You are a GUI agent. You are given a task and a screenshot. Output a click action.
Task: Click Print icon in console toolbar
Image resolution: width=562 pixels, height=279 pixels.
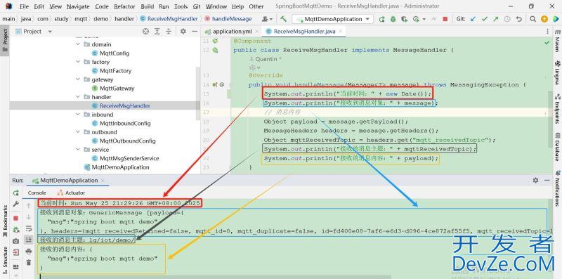click(x=29, y=252)
